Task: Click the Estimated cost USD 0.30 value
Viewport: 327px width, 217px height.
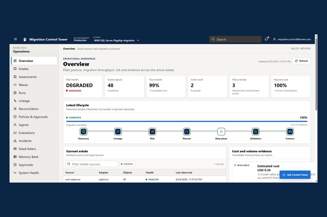Action: [x=264, y=170]
